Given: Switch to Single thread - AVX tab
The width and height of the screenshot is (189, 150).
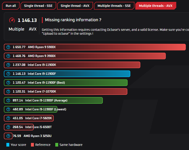Looking at the screenshot, I should point(75,6).
